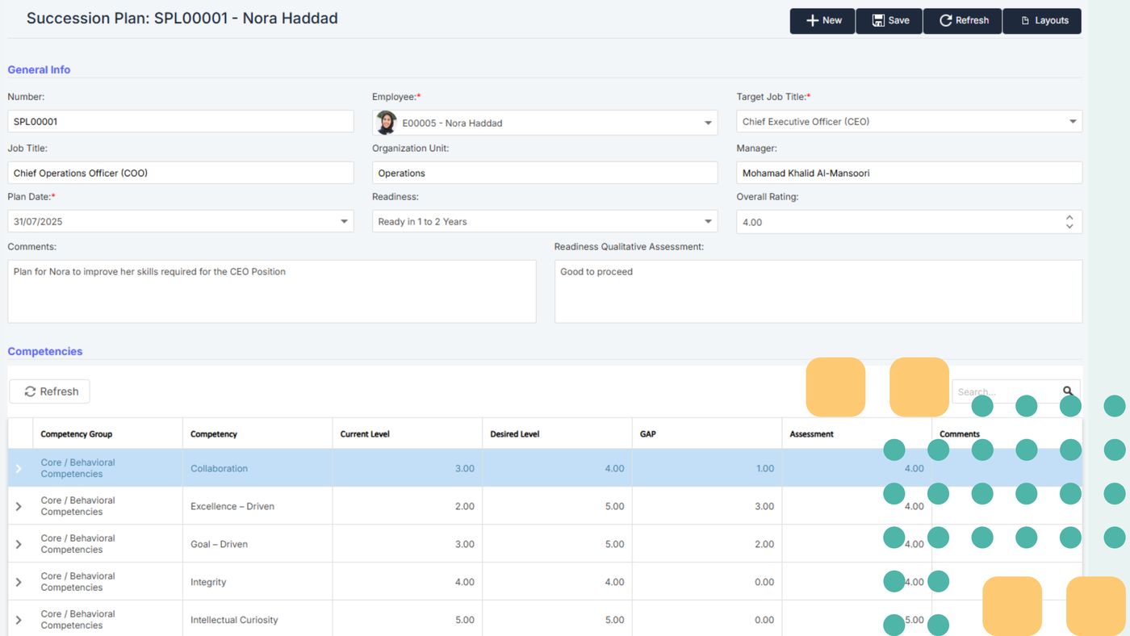
Task: Click Nora Haddad's employee photo
Action: coord(387,123)
